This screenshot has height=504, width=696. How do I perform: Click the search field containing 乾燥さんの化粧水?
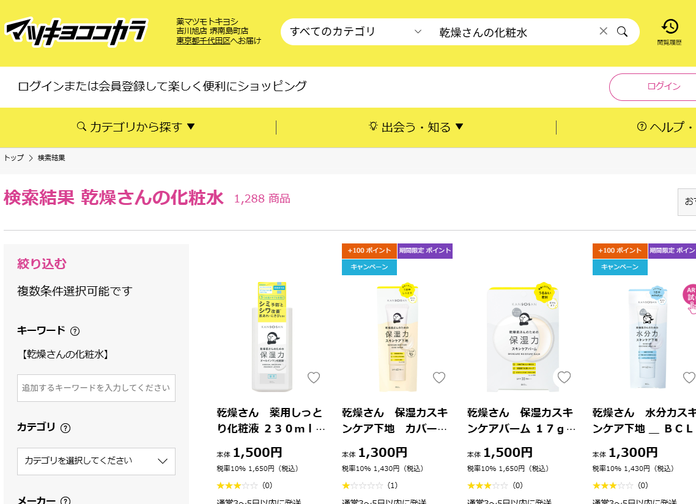coord(515,32)
